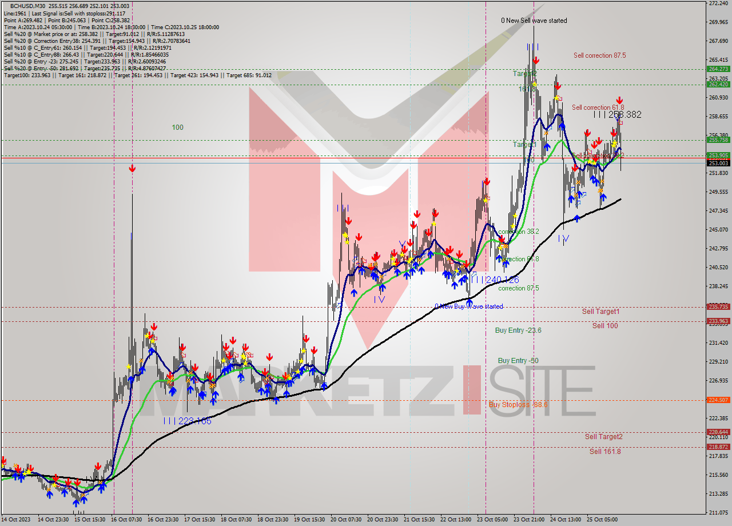
Task: Click the green 'correction 87.5' label
Action: coord(519,288)
